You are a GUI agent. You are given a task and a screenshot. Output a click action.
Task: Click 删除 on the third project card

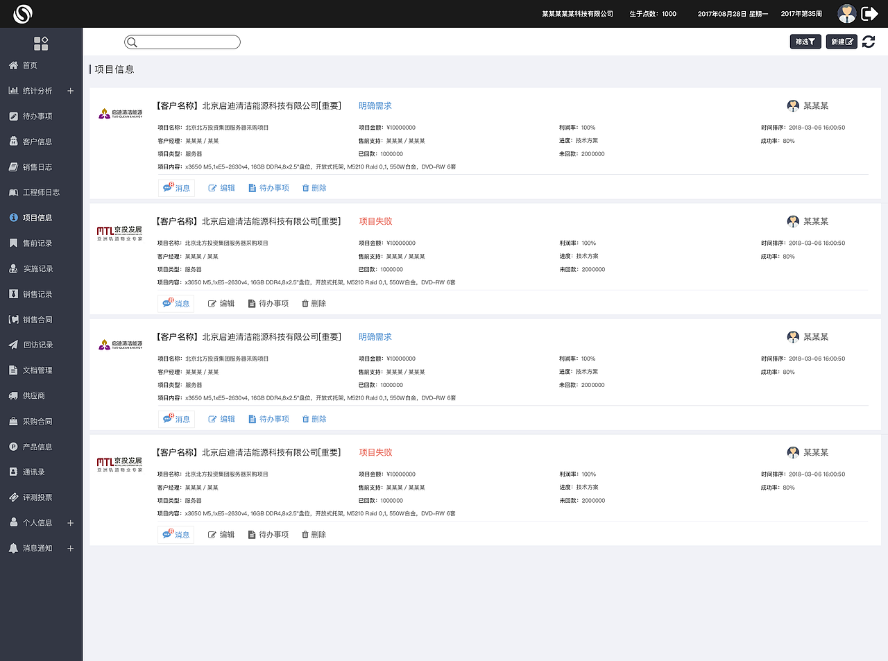click(314, 419)
